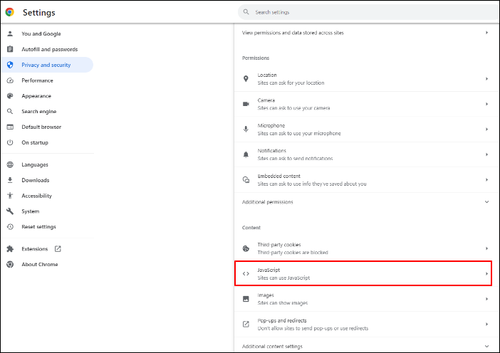Click the Third-party cookies icon
The height and width of the screenshot is (353, 500).
(x=246, y=249)
